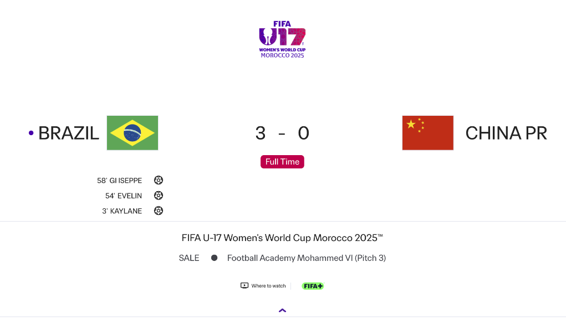Click the Football Academy Mohammed VI venue text
This screenshot has height=318, width=566.
(307, 258)
